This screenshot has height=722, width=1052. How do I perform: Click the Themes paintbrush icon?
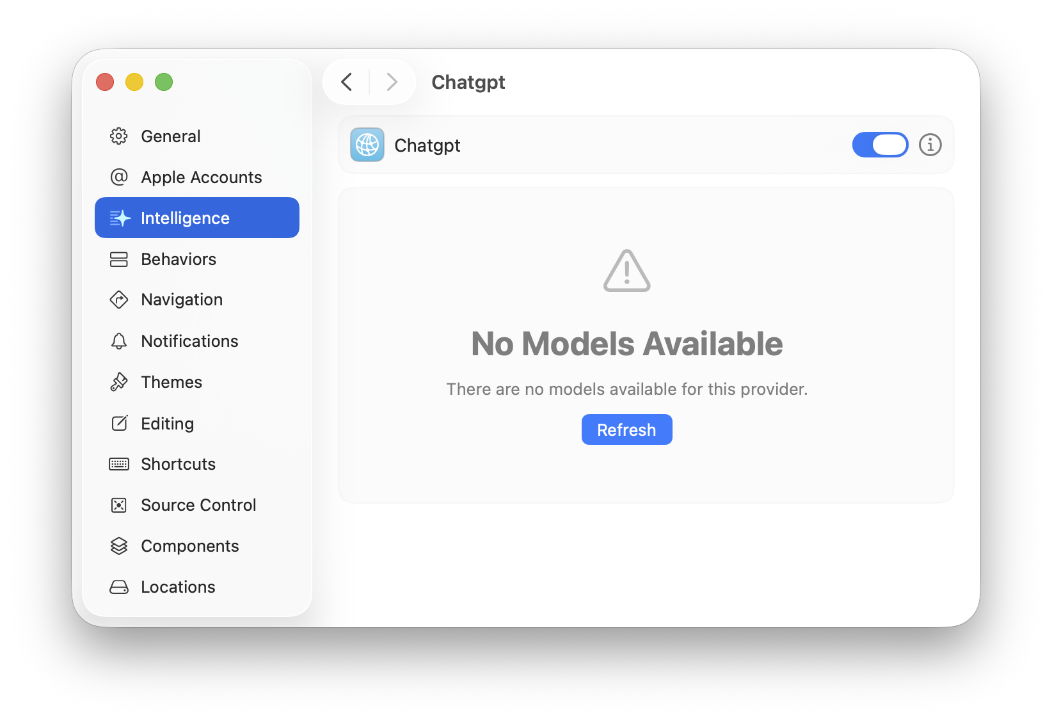click(x=119, y=382)
